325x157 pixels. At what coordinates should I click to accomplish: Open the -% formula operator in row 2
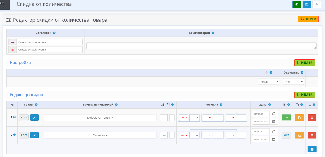click(x=184, y=135)
